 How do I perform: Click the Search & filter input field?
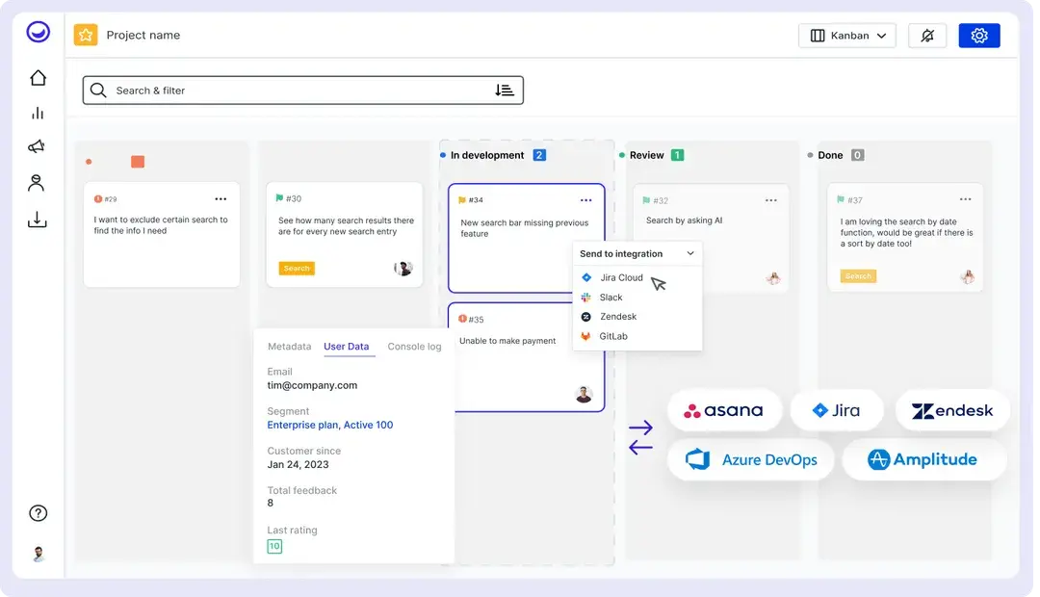[x=289, y=91]
